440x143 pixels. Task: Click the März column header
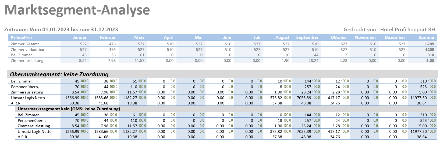click(139, 37)
